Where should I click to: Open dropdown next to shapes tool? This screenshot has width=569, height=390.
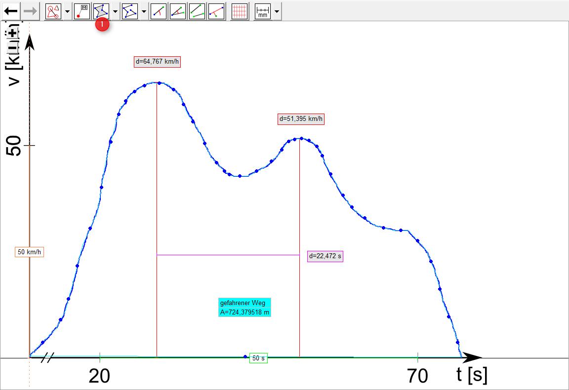(x=67, y=11)
